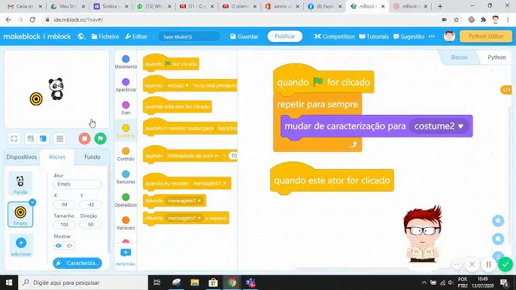Open the Ficheiro menu

click(x=105, y=37)
